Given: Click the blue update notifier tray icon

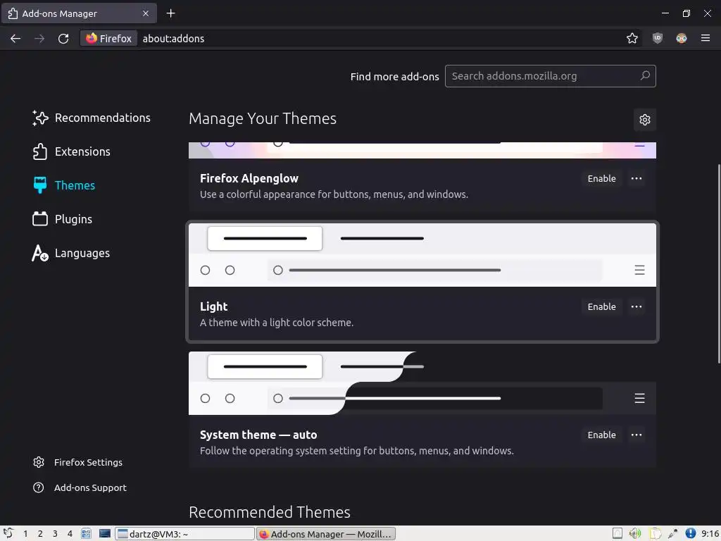Looking at the screenshot, I should [x=690, y=534].
